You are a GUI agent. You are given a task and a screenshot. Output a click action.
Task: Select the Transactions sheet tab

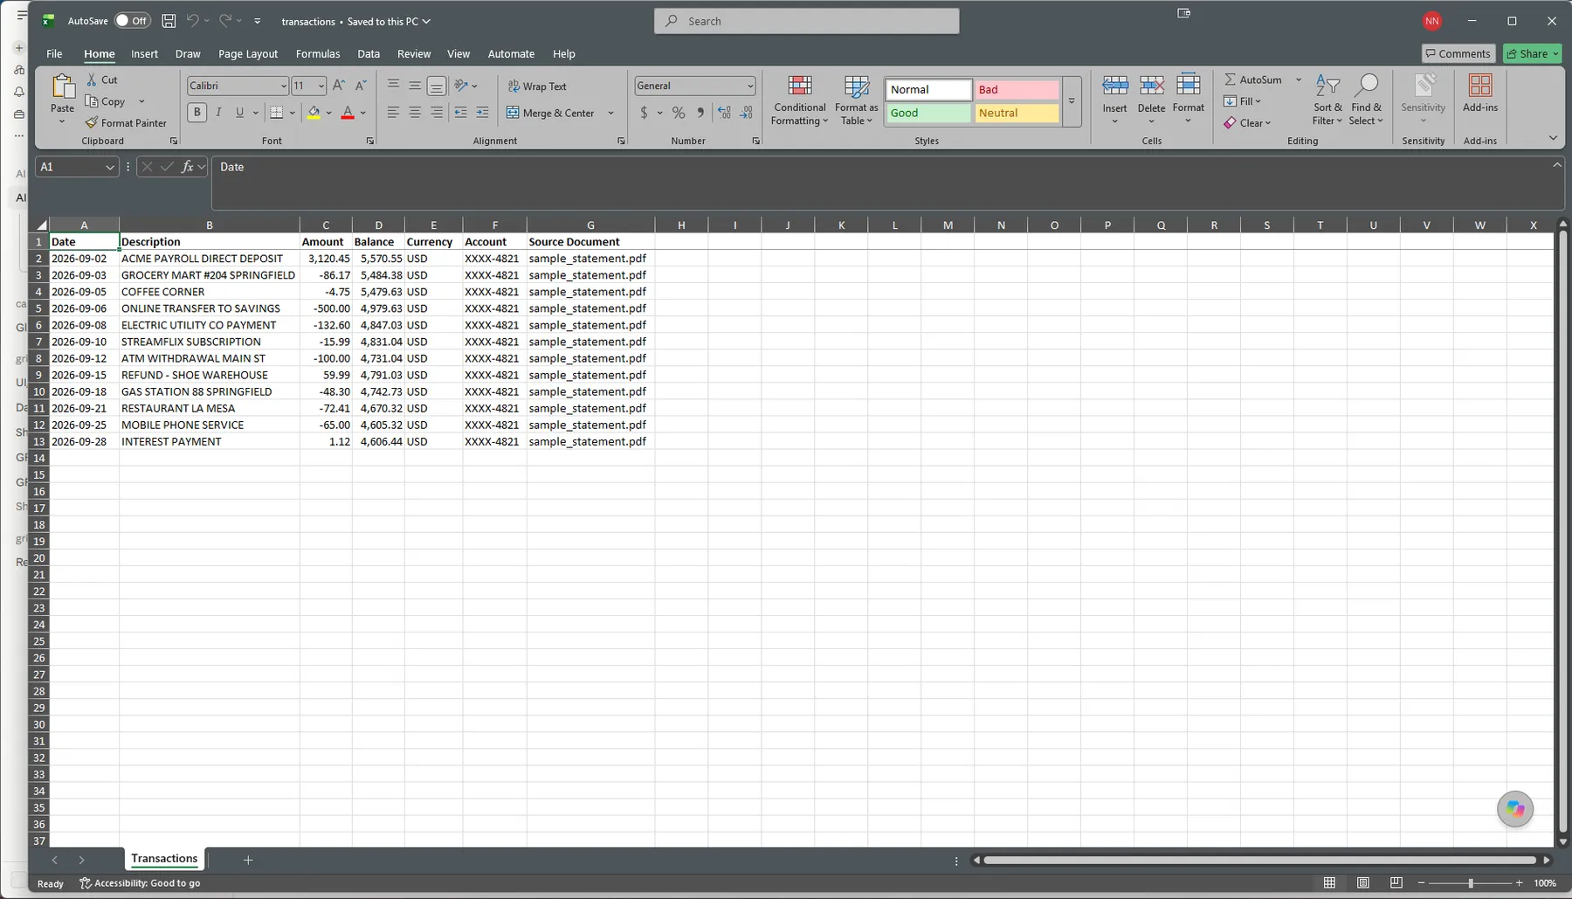tap(164, 859)
